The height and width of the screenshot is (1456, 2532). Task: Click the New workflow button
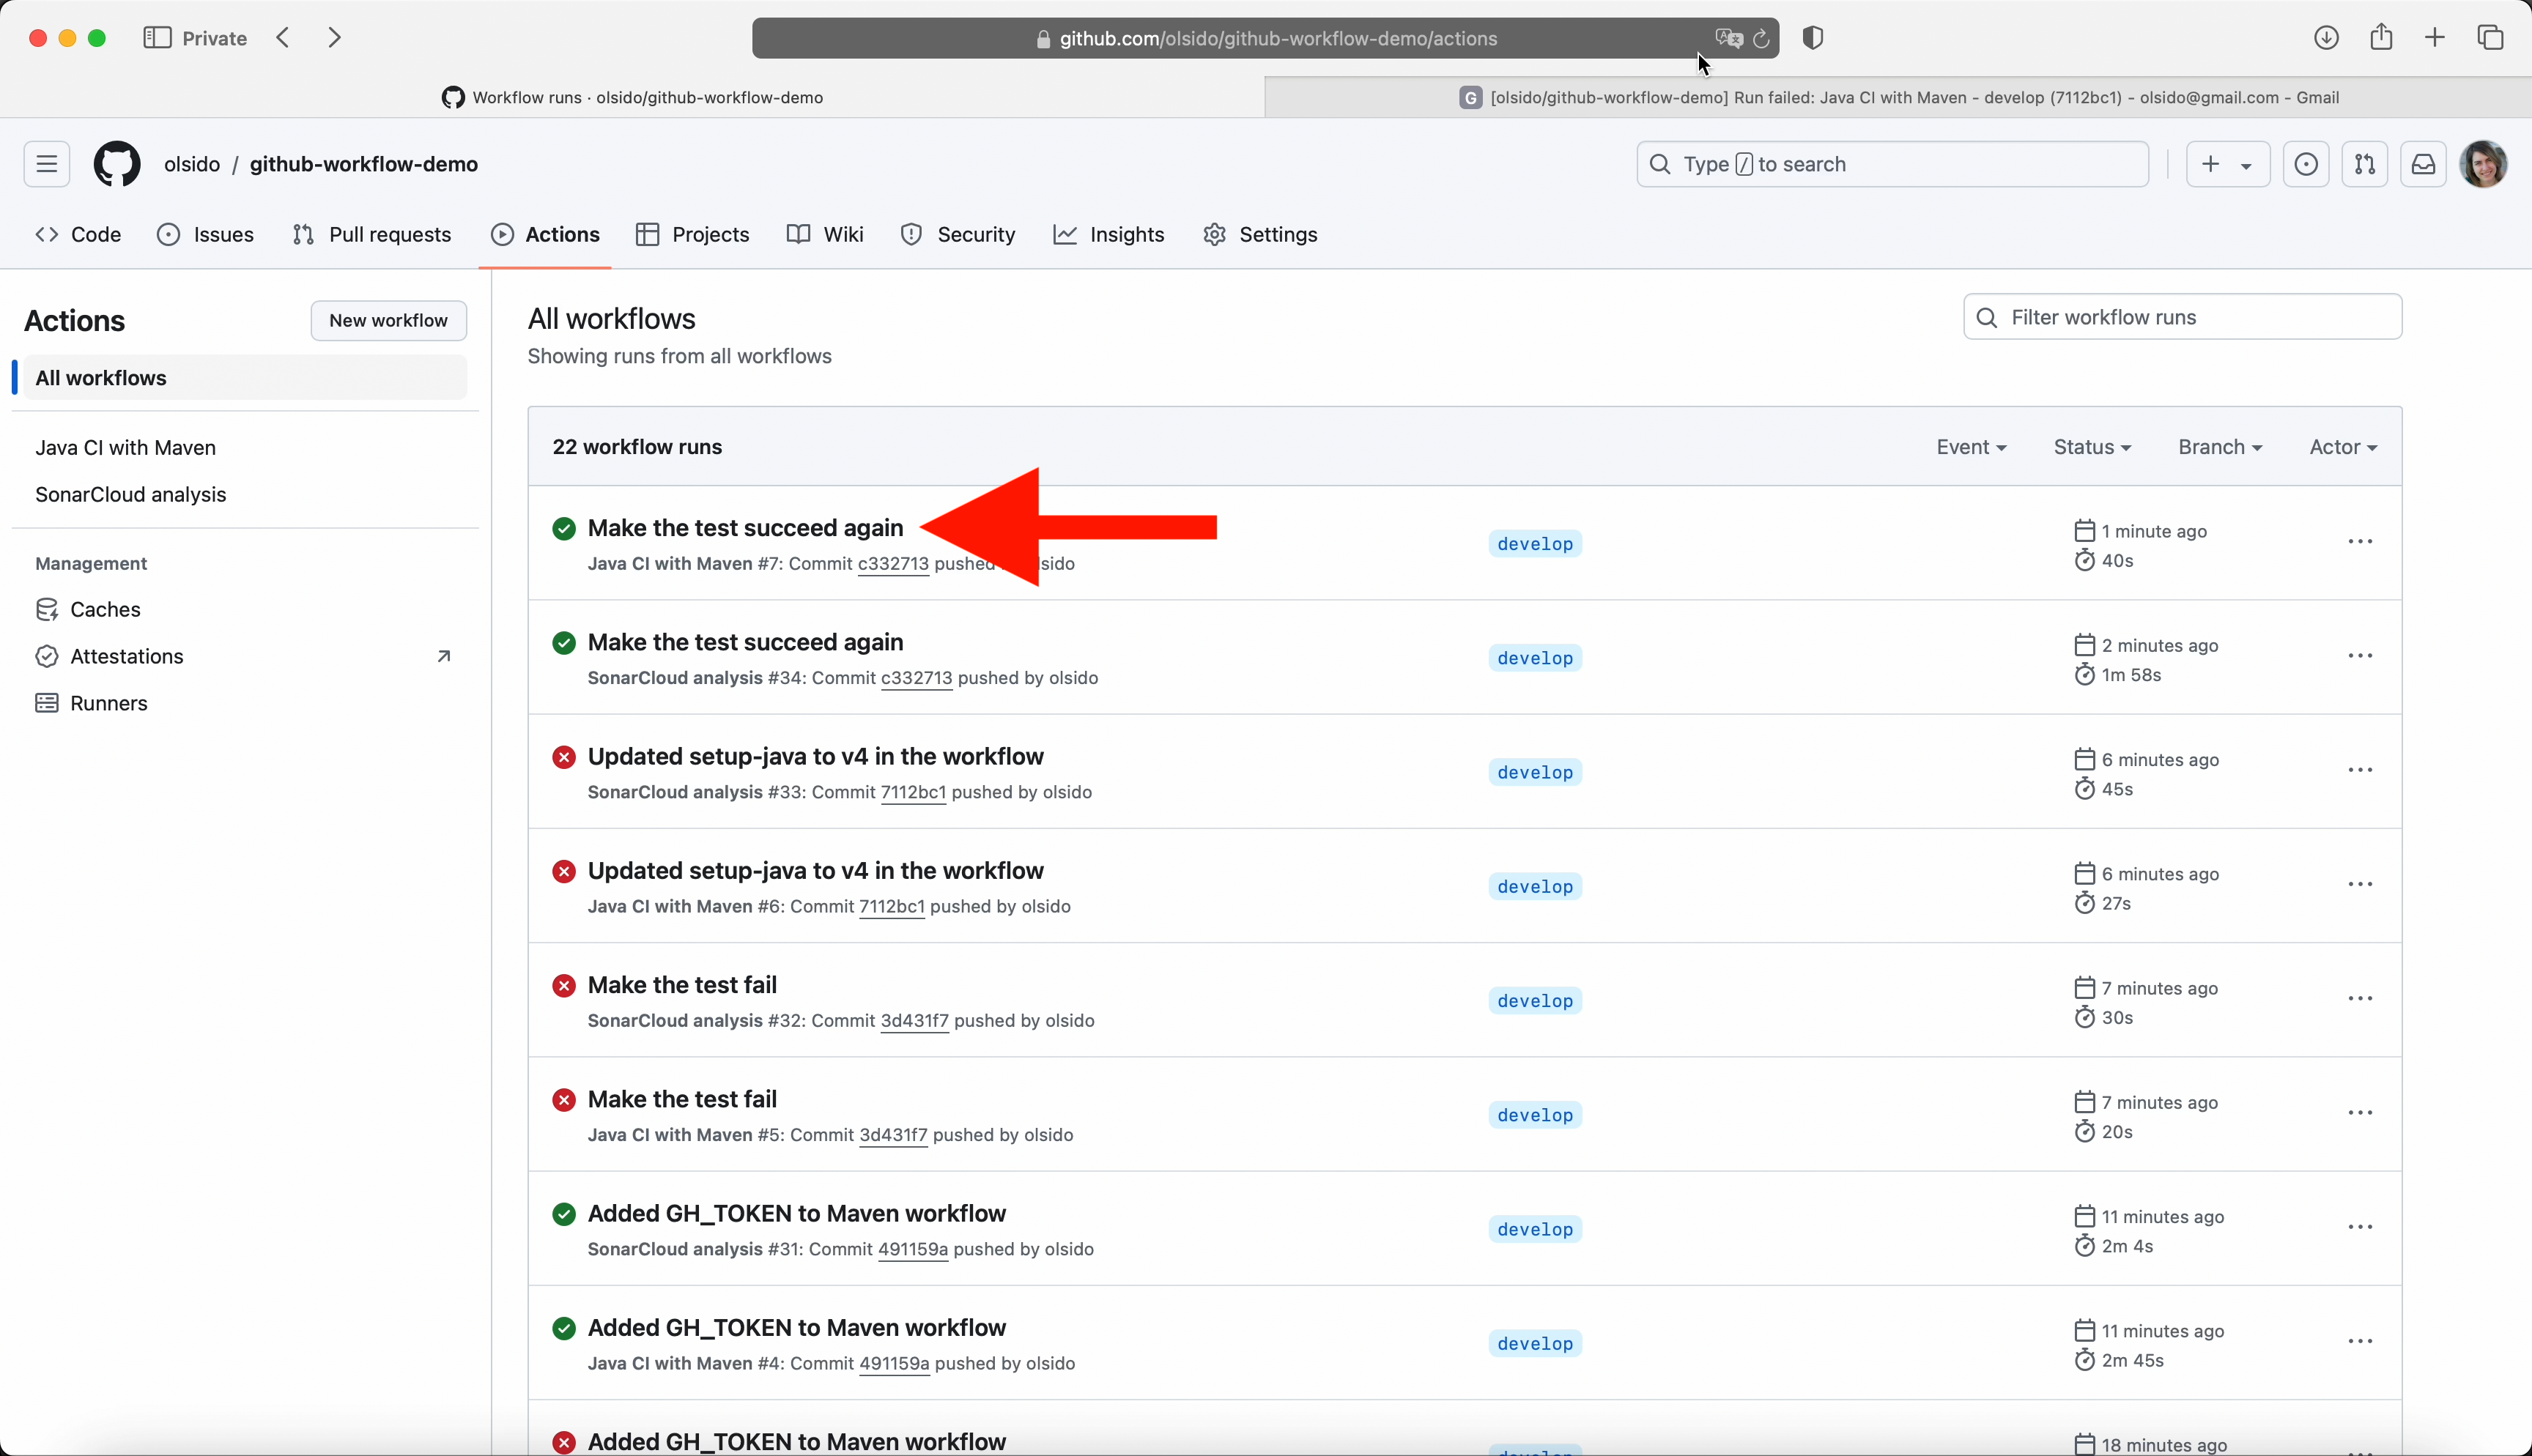[388, 320]
